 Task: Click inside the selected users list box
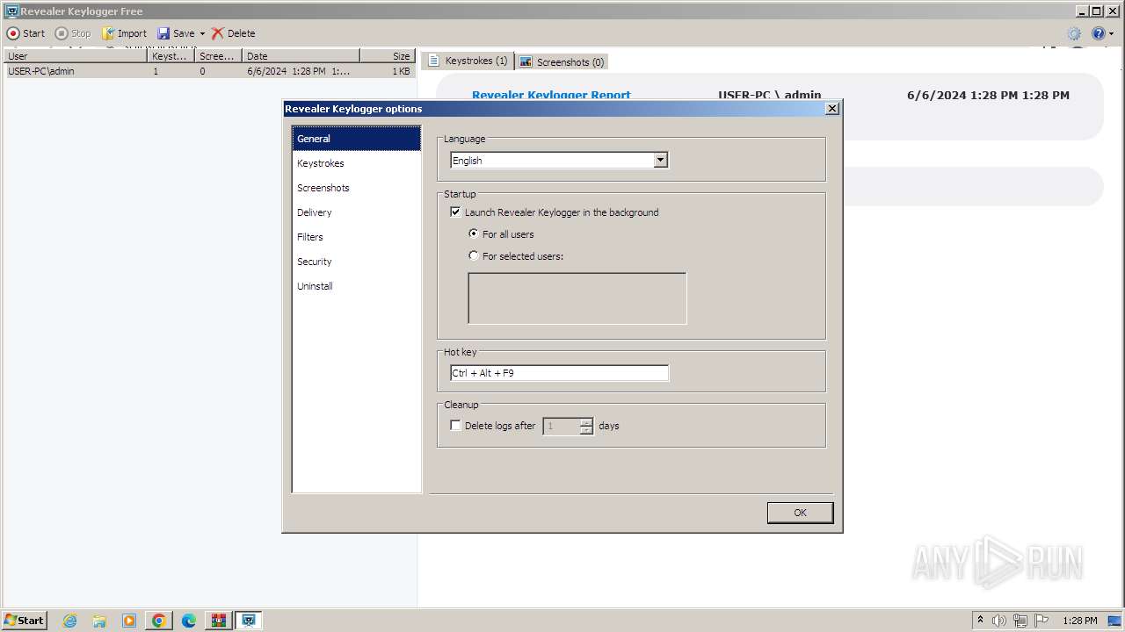point(577,298)
